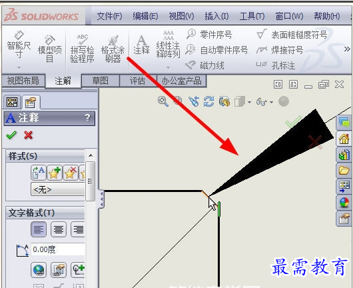This screenshot has height=288, width=353.
Task: Open the View menu
Action: tap(181, 16)
